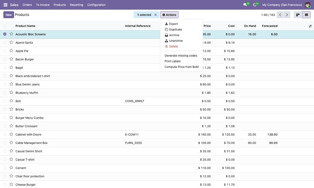
Task: Expand the Products top menu
Action: (60, 5)
